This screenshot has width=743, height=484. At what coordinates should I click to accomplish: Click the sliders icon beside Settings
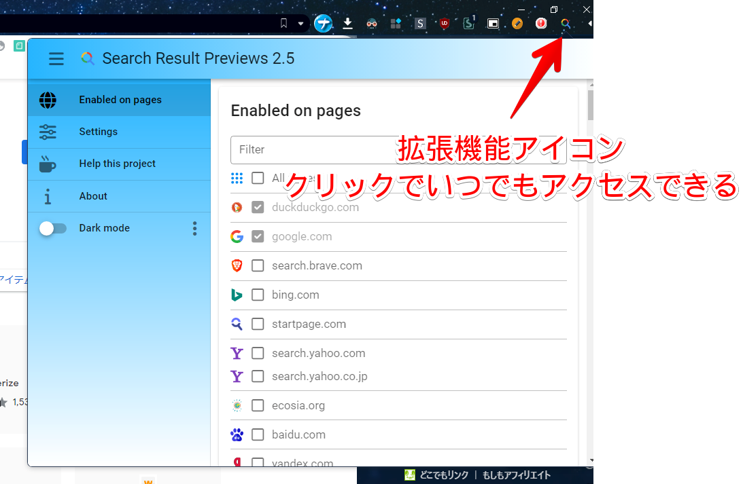coord(48,132)
